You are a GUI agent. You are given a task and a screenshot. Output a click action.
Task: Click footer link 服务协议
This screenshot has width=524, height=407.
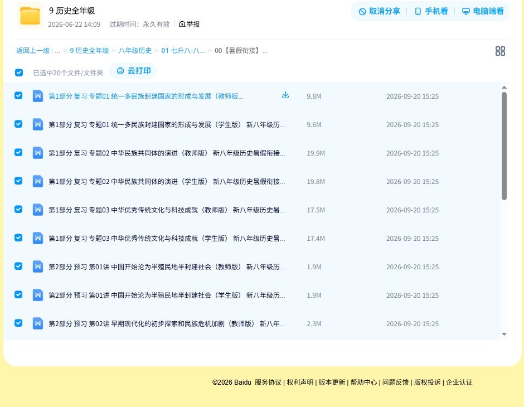[268, 382]
